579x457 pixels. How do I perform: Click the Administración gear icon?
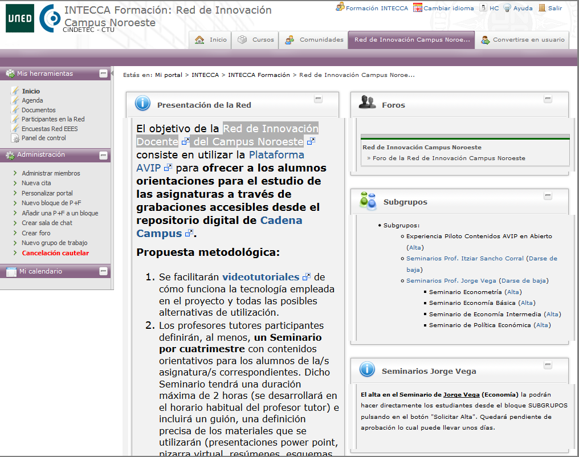tap(10, 155)
